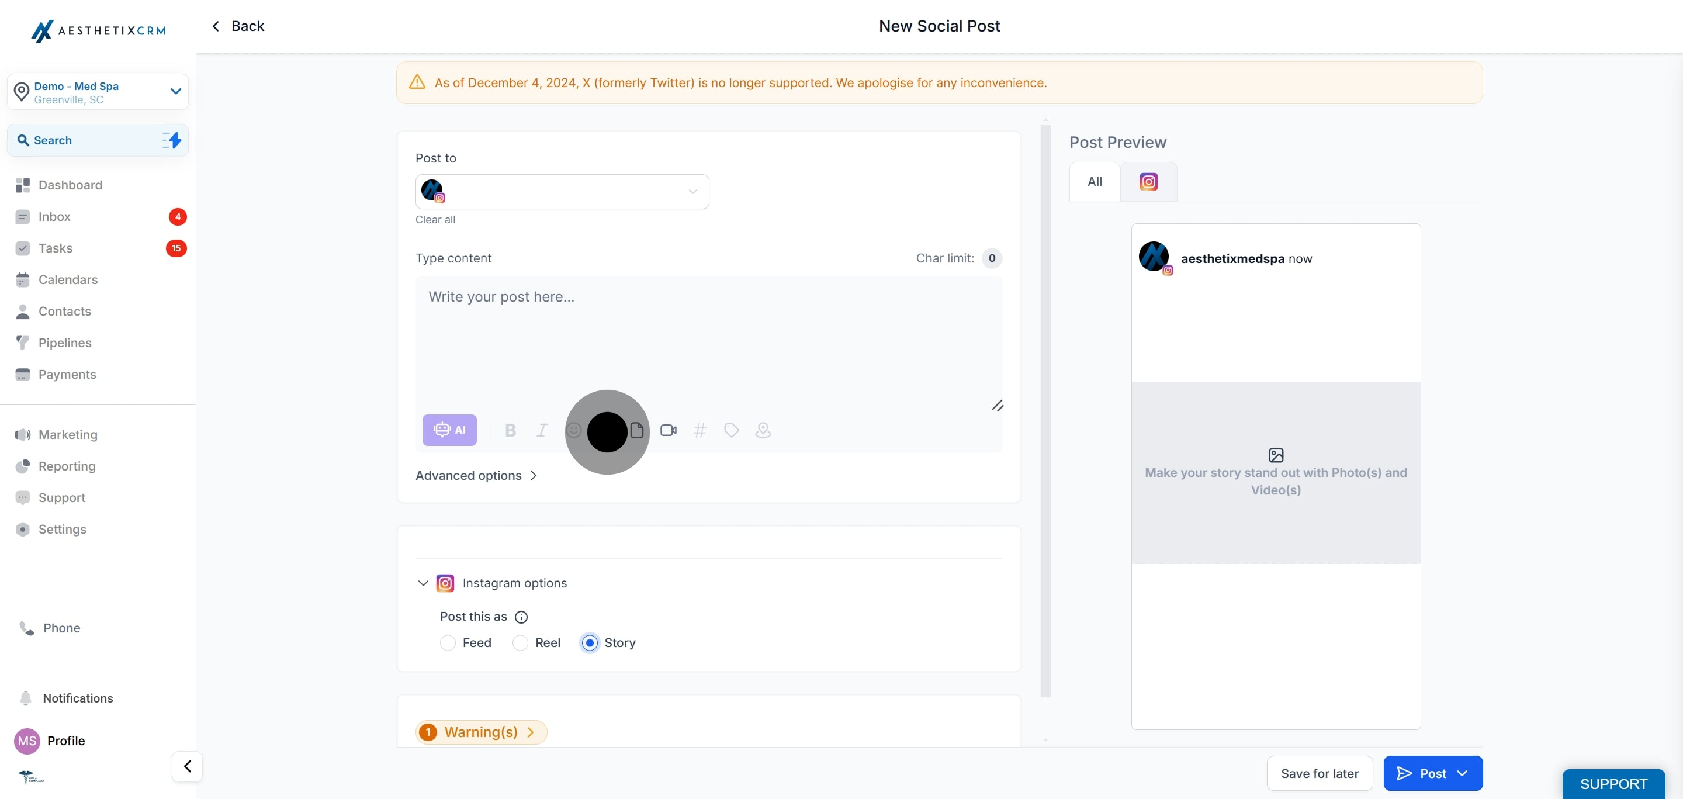Switch to the Instagram preview tab
The width and height of the screenshot is (1683, 799).
pos(1148,182)
